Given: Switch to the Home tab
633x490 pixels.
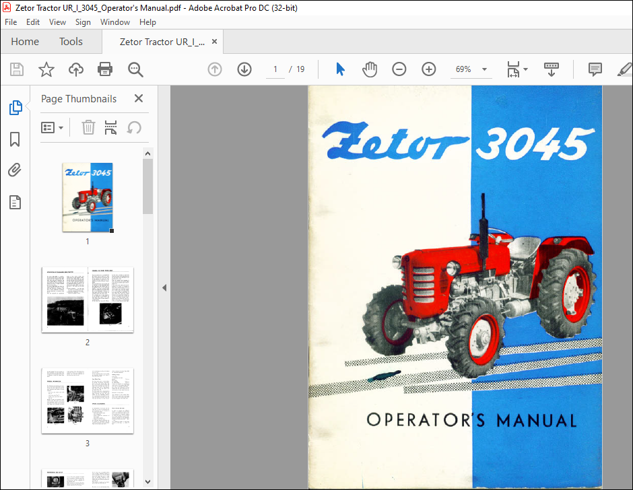Looking at the screenshot, I should (25, 42).
